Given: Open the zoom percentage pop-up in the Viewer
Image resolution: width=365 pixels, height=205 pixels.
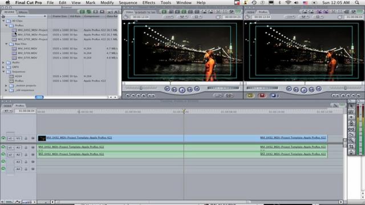Looking at the screenshot, I should click(169, 17).
